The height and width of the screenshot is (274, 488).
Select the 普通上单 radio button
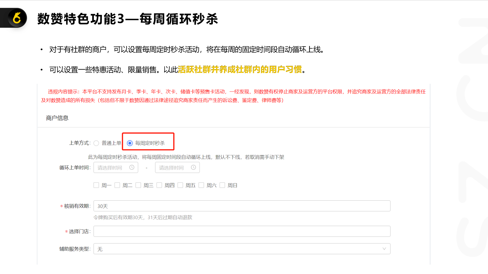[96, 143]
